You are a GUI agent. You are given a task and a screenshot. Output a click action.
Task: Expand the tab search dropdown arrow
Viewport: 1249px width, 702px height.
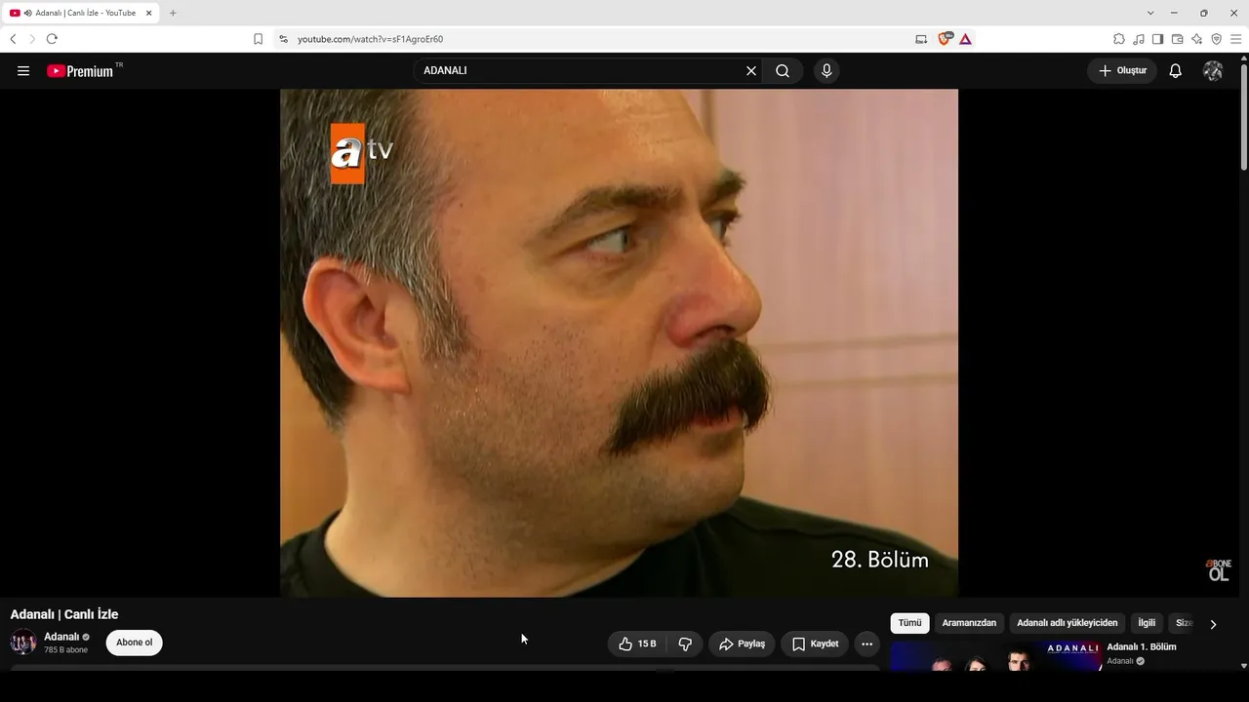[1150, 13]
